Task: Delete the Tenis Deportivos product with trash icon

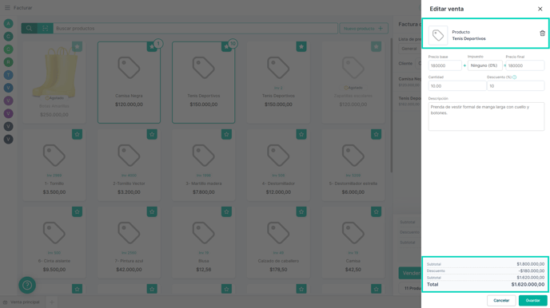Action: tap(542, 34)
